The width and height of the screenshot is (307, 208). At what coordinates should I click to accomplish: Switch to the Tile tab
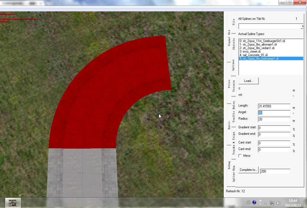(234, 22)
